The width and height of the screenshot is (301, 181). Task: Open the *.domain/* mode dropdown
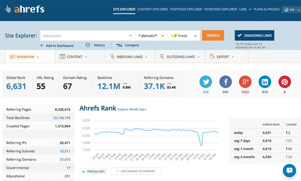[x=152, y=36]
